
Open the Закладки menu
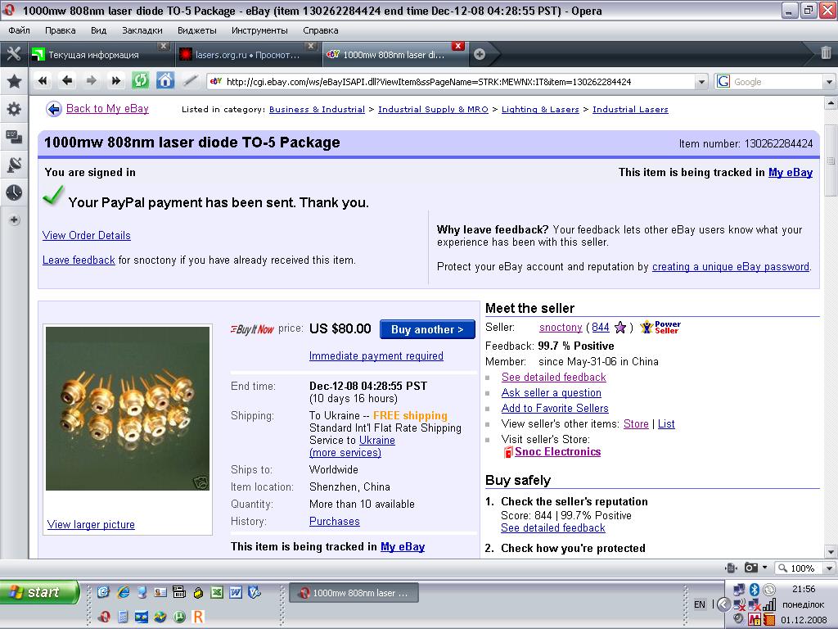click(x=142, y=30)
